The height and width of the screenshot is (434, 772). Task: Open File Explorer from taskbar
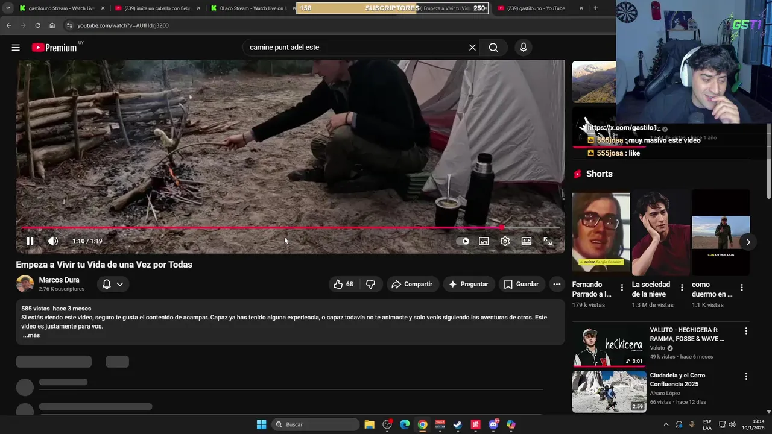tap(370, 424)
